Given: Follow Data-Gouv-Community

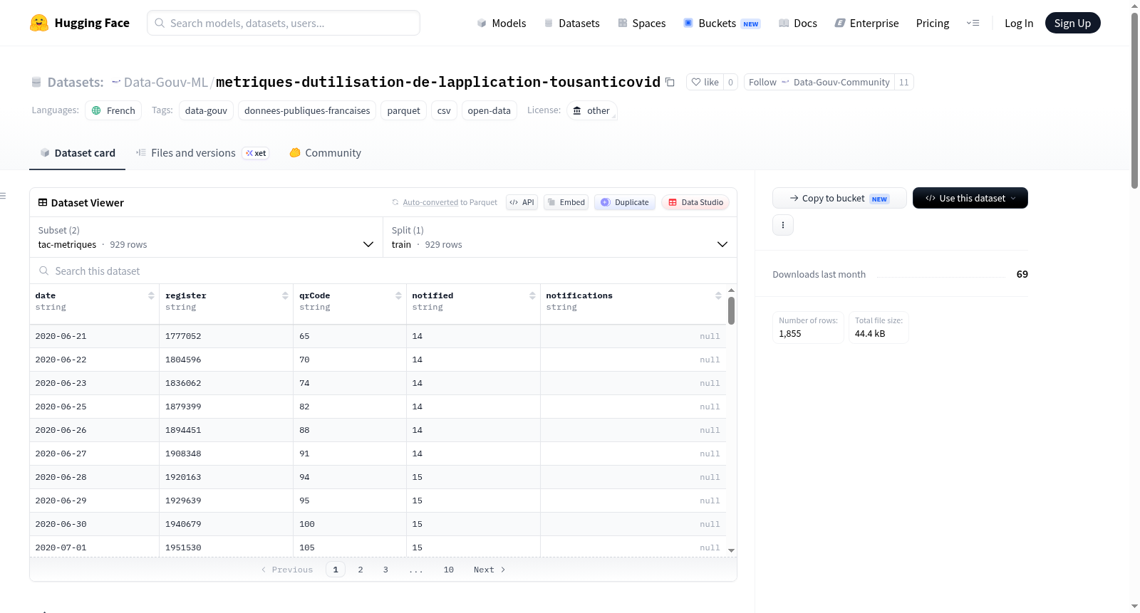Looking at the screenshot, I should click(x=819, y=82).
